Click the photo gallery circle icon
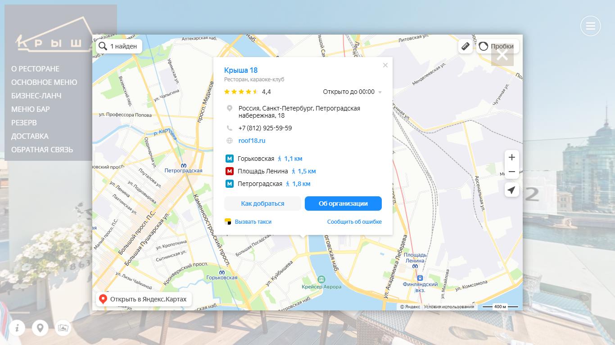This screenshot has height=345, width=615. tap(63, 328)
